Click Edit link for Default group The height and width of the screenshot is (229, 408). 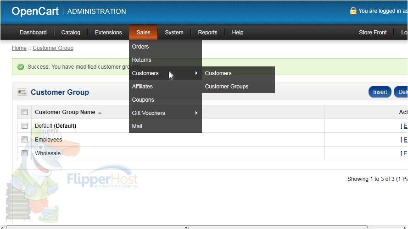click(x=405, y=126)
